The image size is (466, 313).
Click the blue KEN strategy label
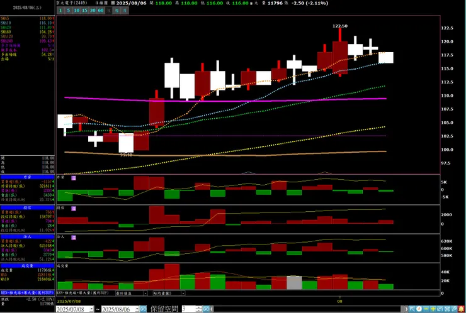pos(27,293)
